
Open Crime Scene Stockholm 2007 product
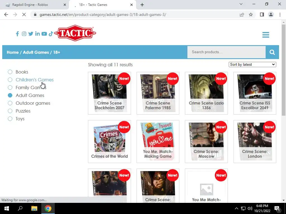(109, 93)
